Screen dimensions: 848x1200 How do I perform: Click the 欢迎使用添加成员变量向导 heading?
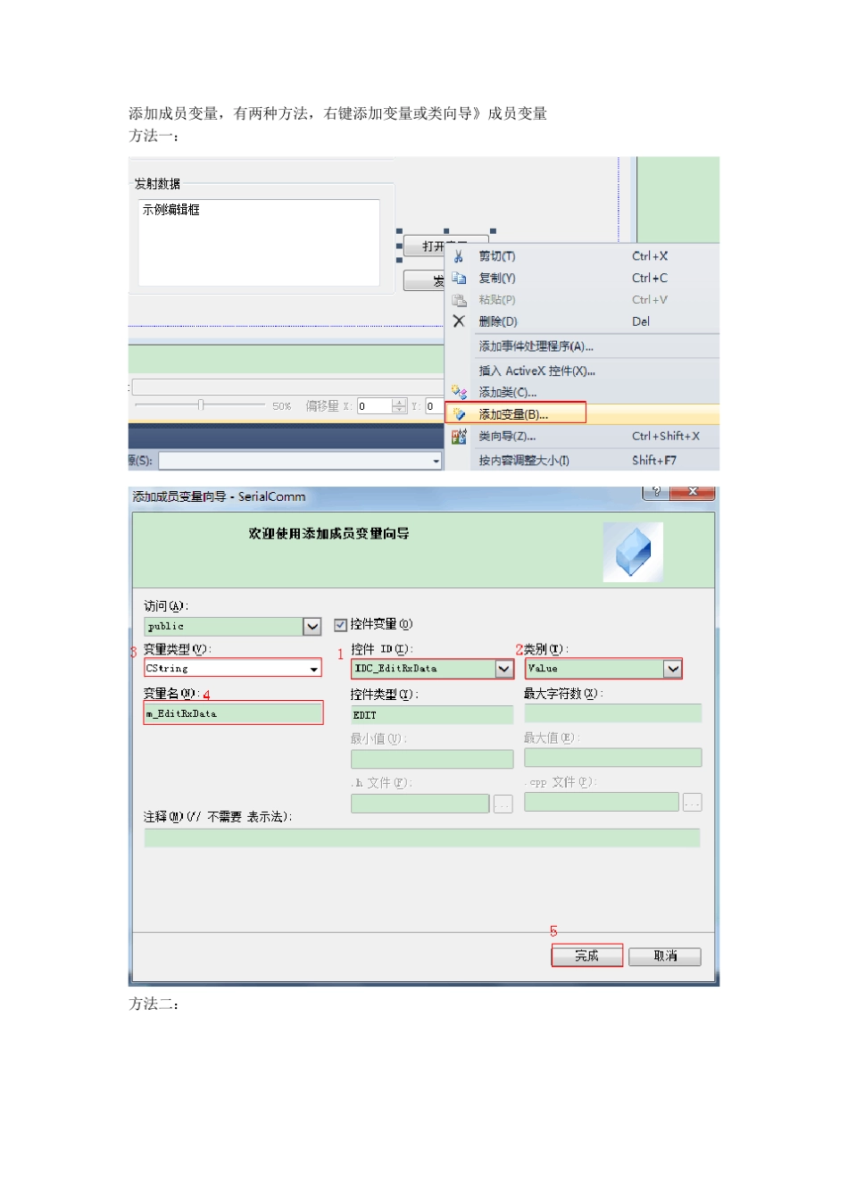(328, 534)
